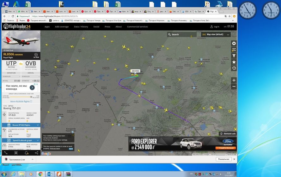
Task: Zoom out the map with minus button
Action: 234,86
